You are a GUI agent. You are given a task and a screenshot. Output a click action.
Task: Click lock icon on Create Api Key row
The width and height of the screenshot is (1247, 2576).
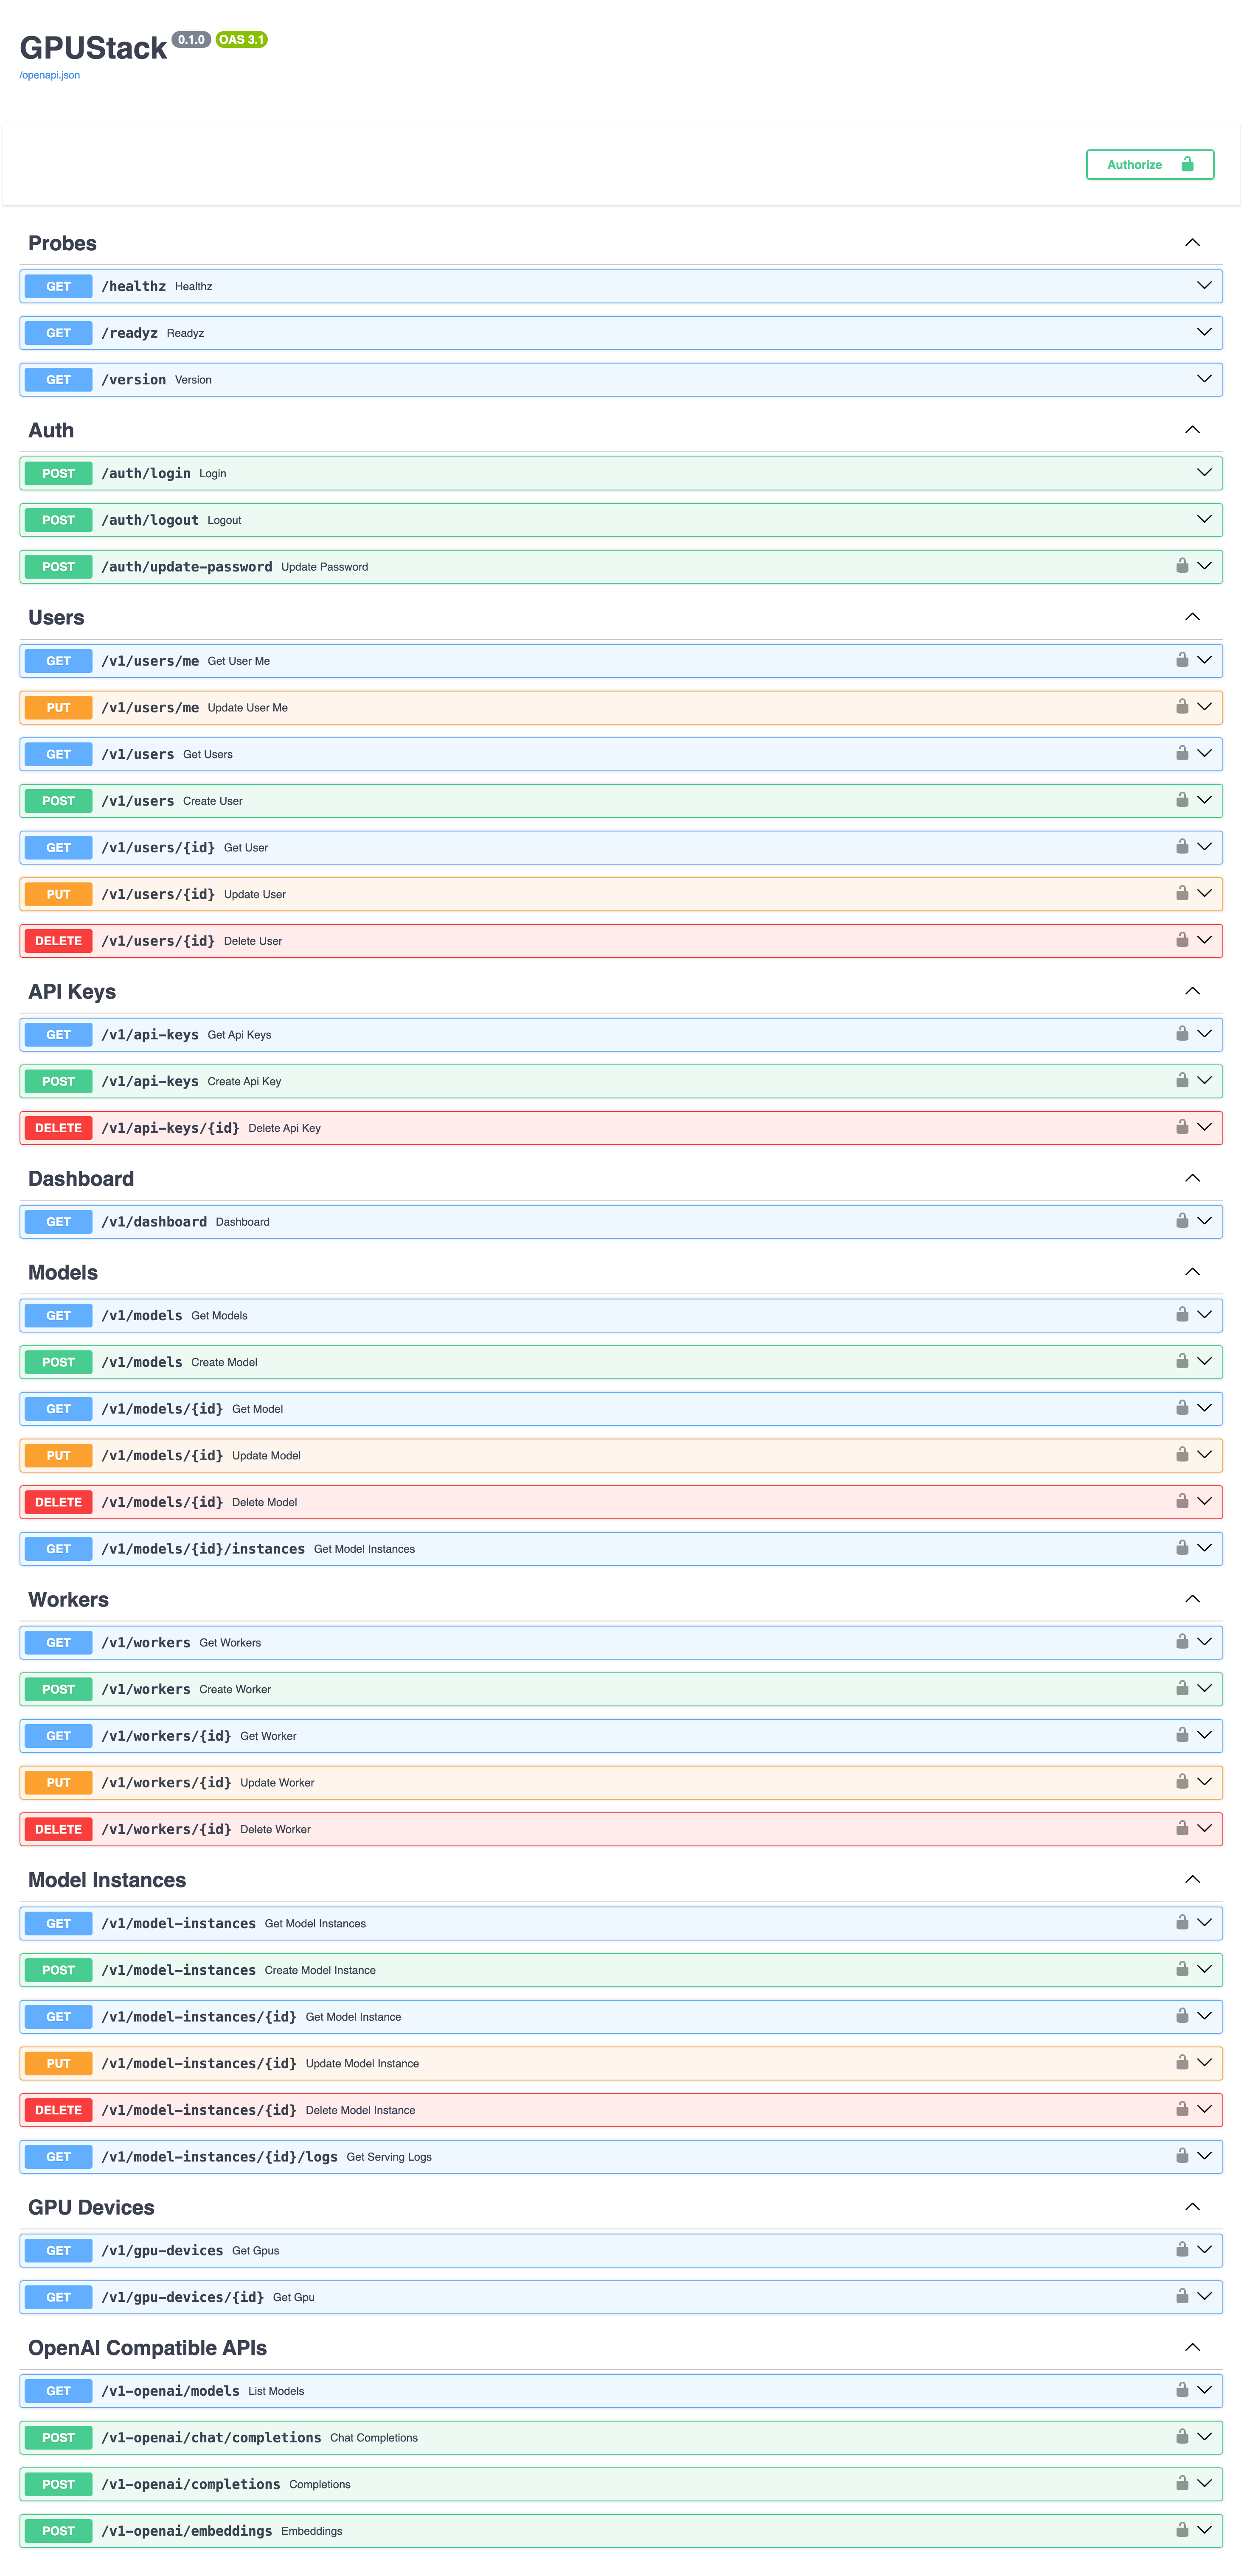[1182, 1081]
